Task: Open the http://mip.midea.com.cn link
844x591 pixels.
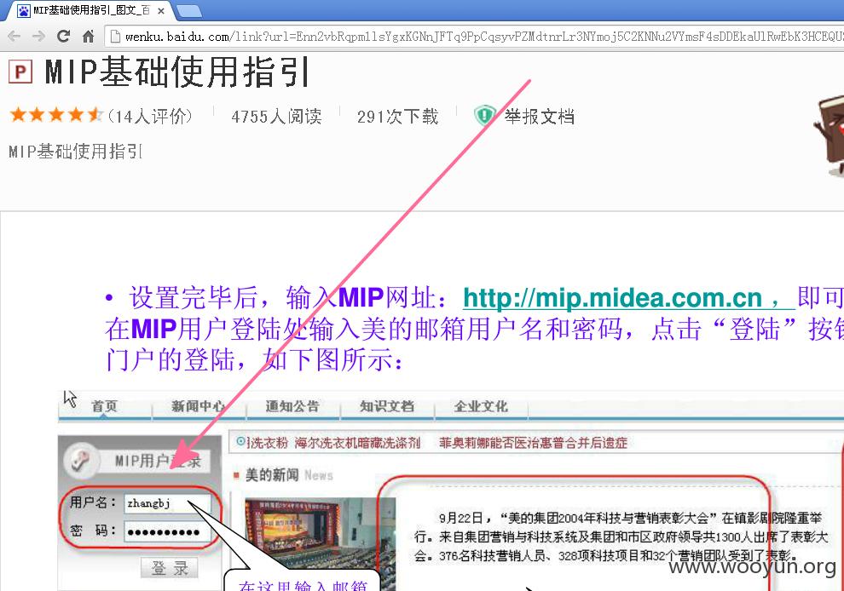Action: click(613, 297)
